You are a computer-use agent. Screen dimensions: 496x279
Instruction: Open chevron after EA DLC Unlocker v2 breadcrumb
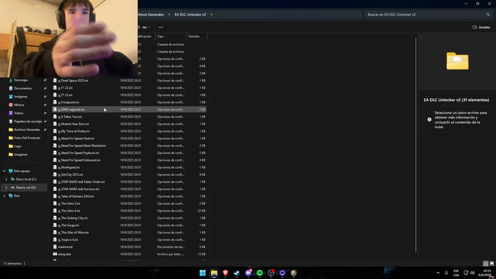pyautogui.click(x=212, y=14)
